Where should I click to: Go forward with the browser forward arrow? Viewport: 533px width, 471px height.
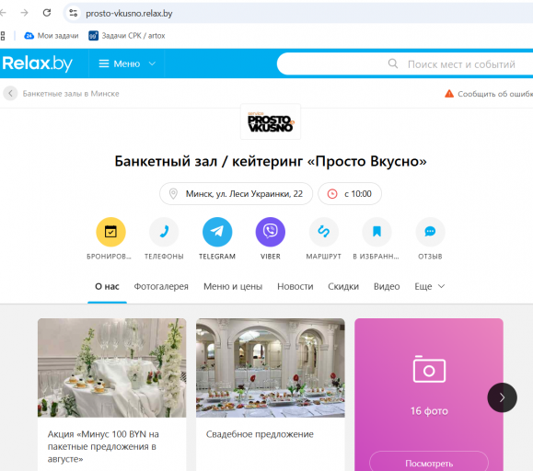point(25,13)
